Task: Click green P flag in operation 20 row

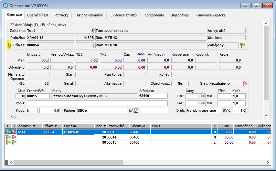Action: [8, 137]
